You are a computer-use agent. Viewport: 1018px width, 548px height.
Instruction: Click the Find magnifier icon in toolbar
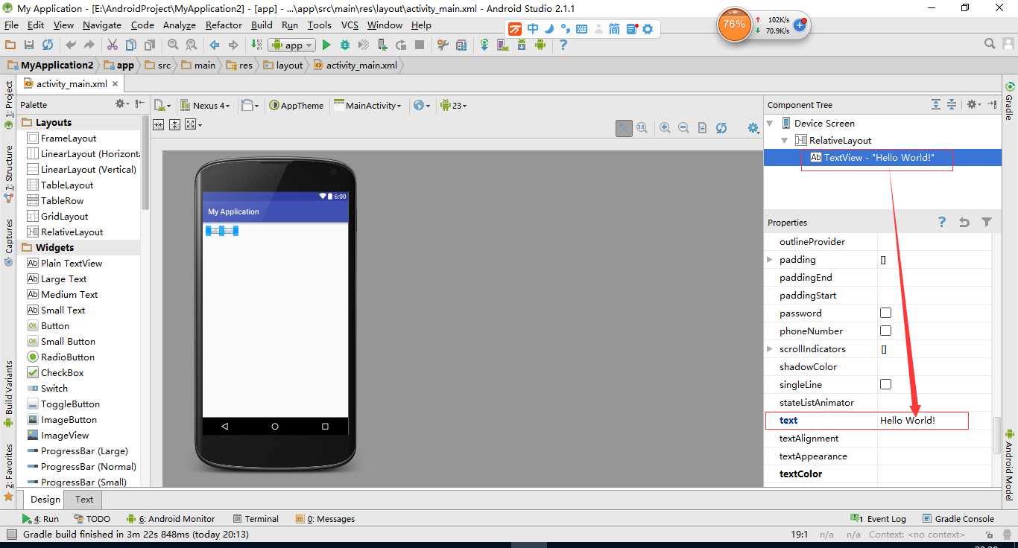coord(173,45)
